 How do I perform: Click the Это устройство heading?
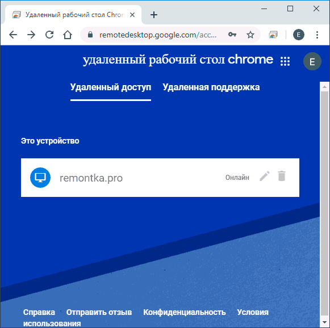(50, 141)
